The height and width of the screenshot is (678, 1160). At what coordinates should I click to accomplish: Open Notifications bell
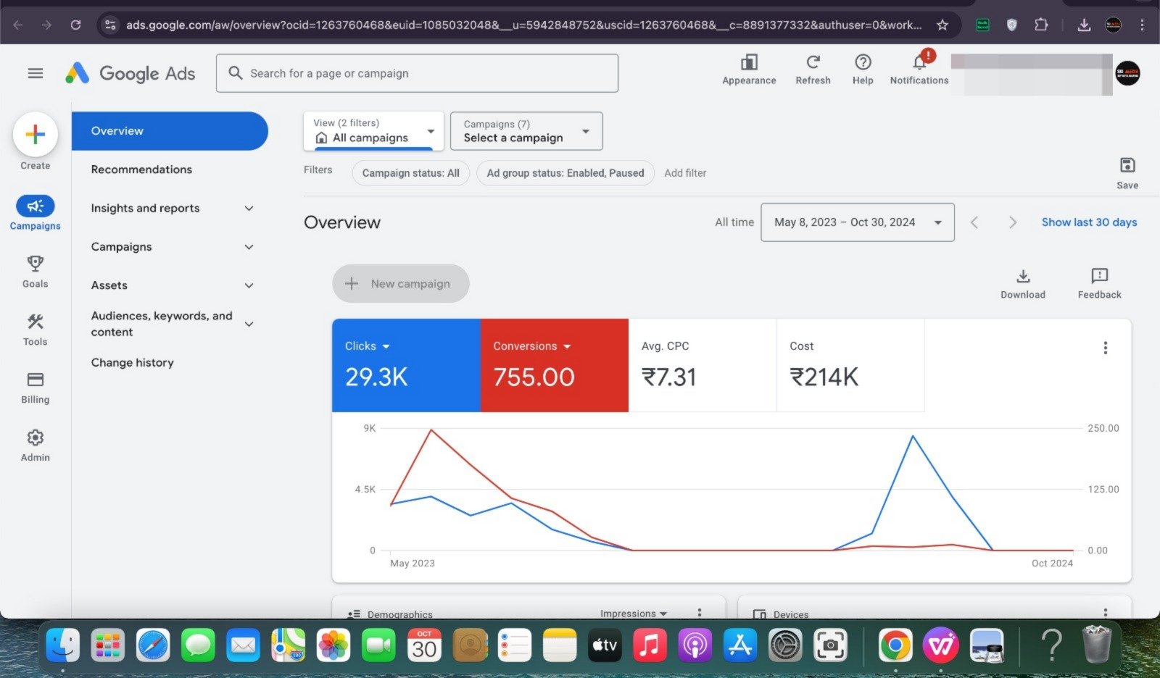[919, 63]
